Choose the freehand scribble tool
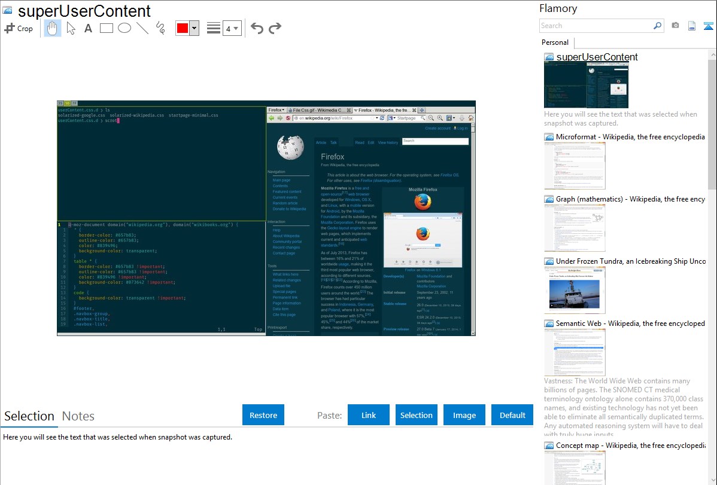Screen dimensions: 717x485 pos(160,28)
